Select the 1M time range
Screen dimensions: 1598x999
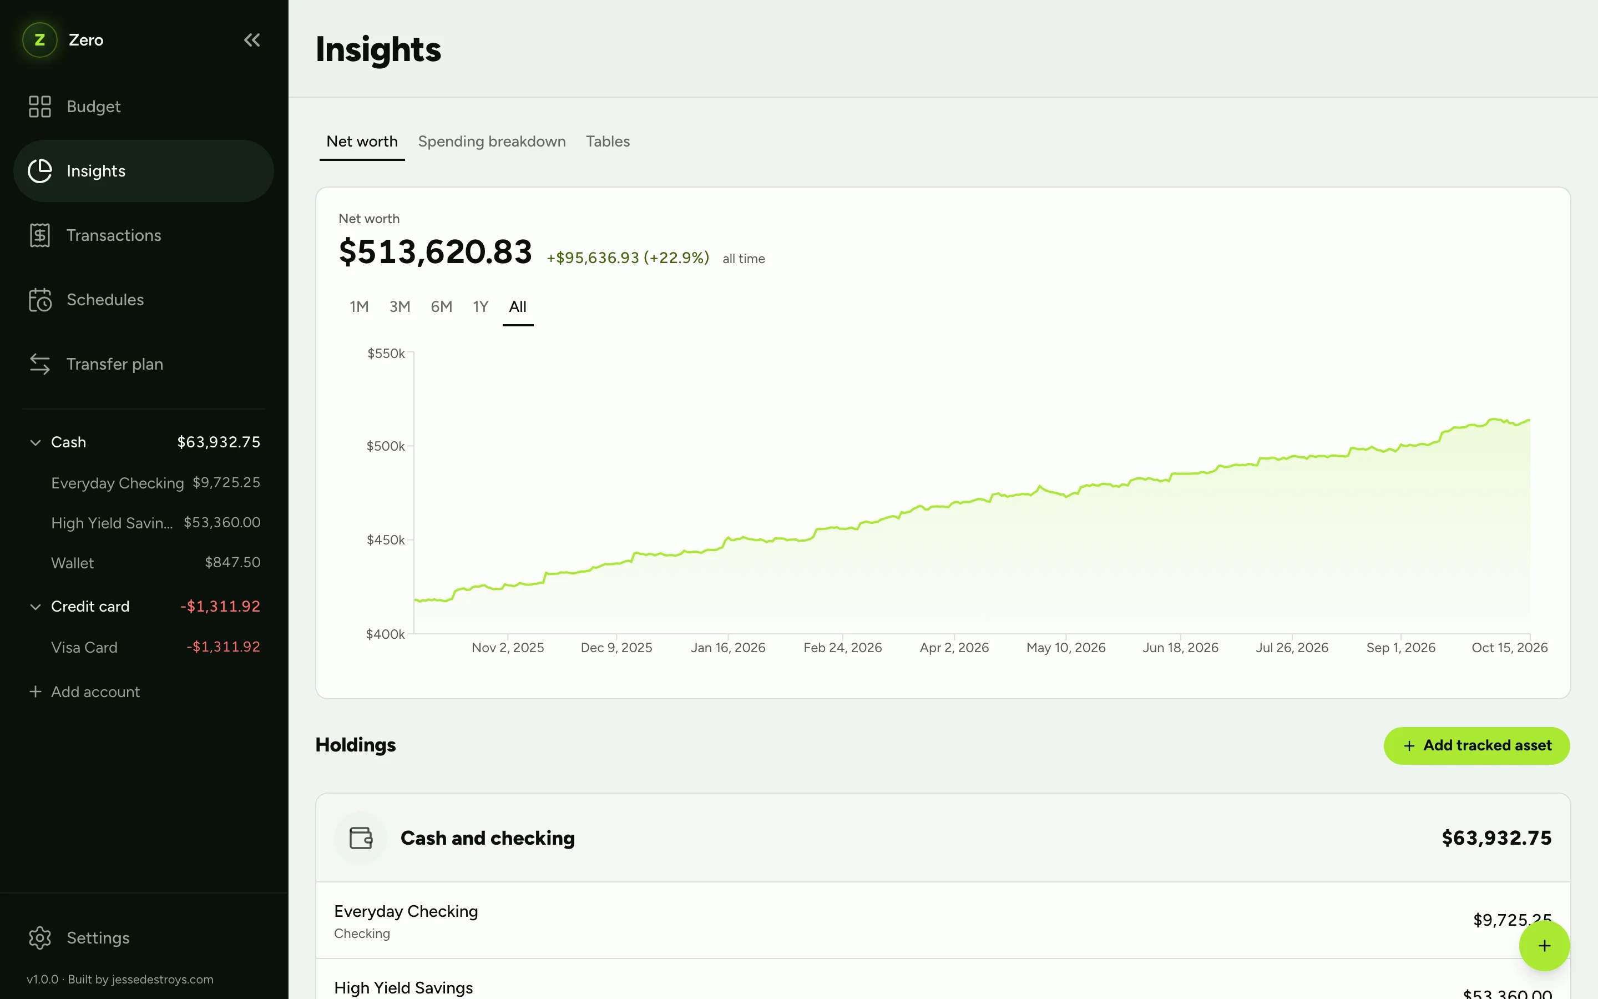point(359,306)
